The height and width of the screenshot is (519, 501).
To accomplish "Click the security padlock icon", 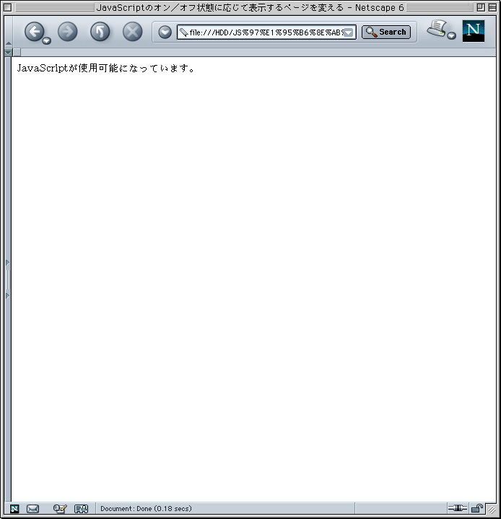I will pyautogui.click(x=476, y=509).
